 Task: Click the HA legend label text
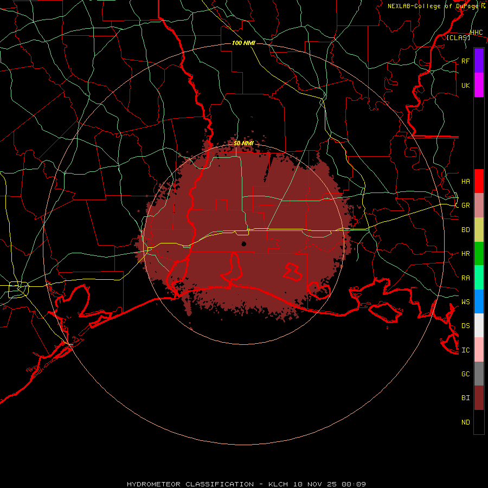pos(466,182)
